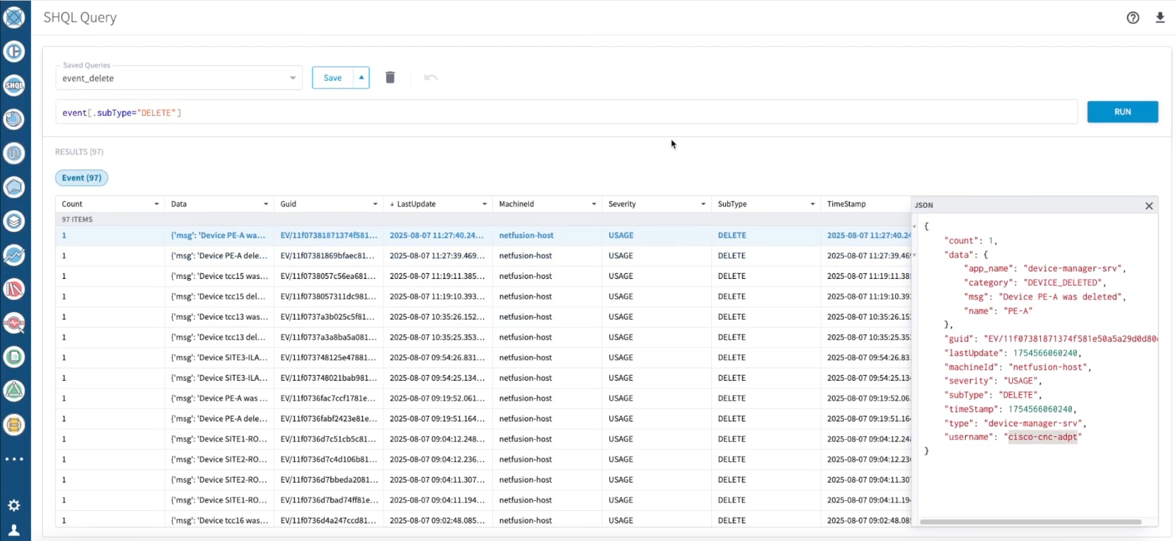Viewport: 1176px width, 541px height.
Task: Click Data cell 'Device tcc13 del...'
Action: coord(219,337)
